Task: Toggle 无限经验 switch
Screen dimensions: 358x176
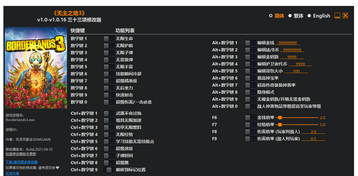Action: click(x=109, y=135)
